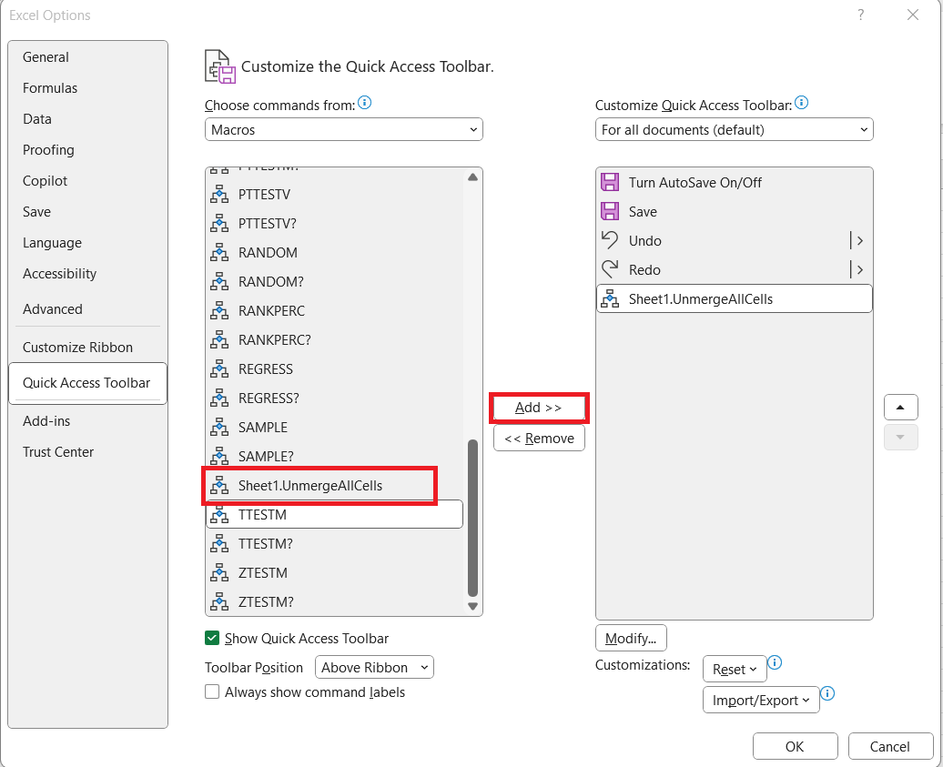The width and height of the screenshot is (943, 767).
Task: Click the macro icon beside PTTESTV?
Action: tap(219, 223)
